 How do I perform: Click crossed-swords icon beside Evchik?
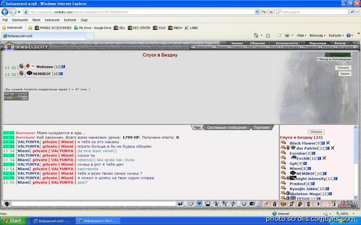324,158
